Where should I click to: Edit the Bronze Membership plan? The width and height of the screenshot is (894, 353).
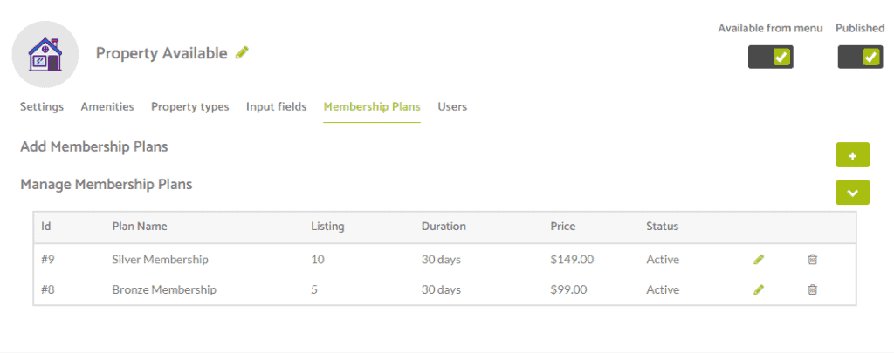click(x=759, y=289)
